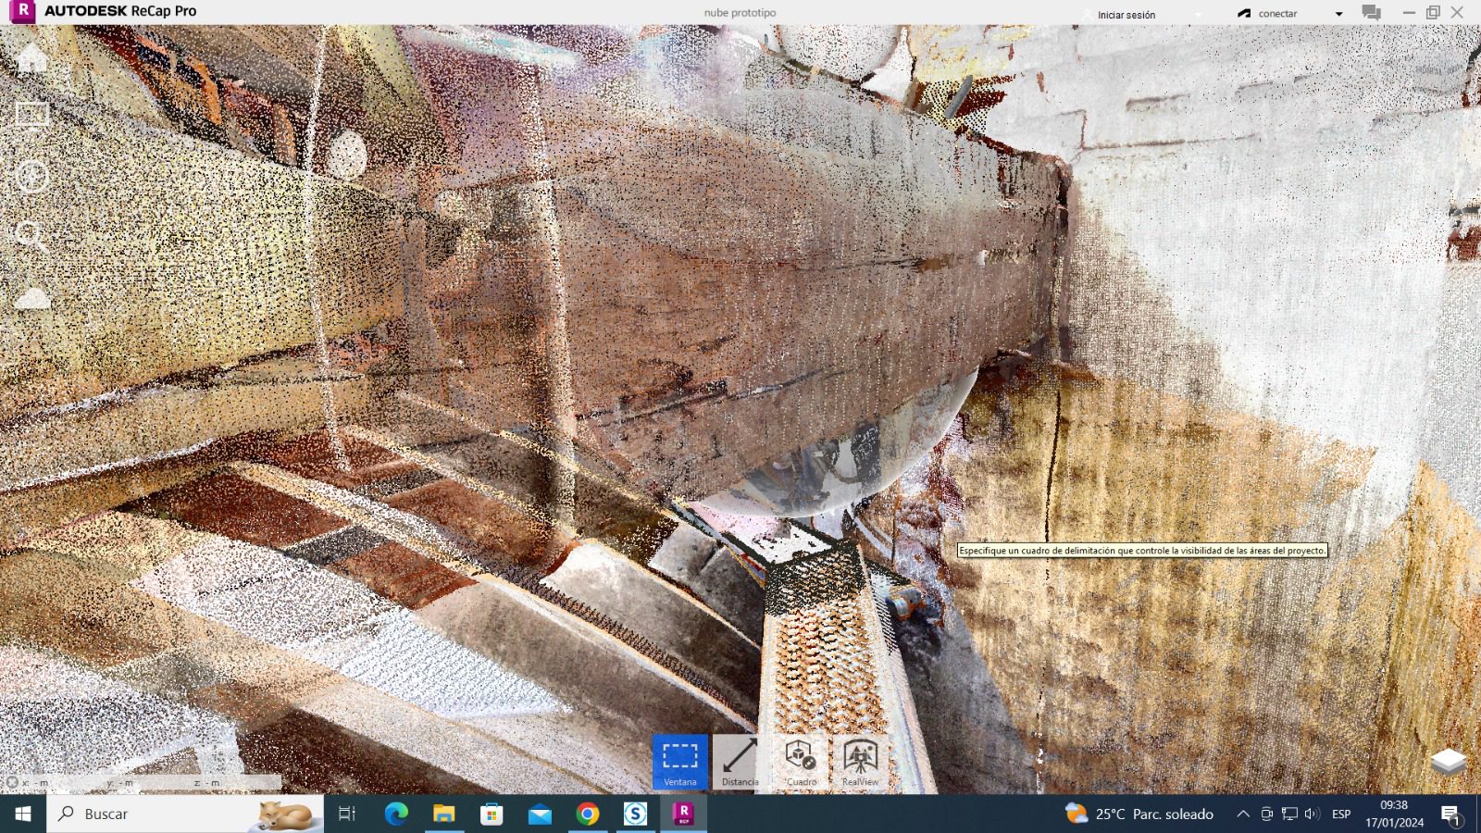Click the Home icon in left sidebar
The image size is (1481, 833).
(31, 57)
